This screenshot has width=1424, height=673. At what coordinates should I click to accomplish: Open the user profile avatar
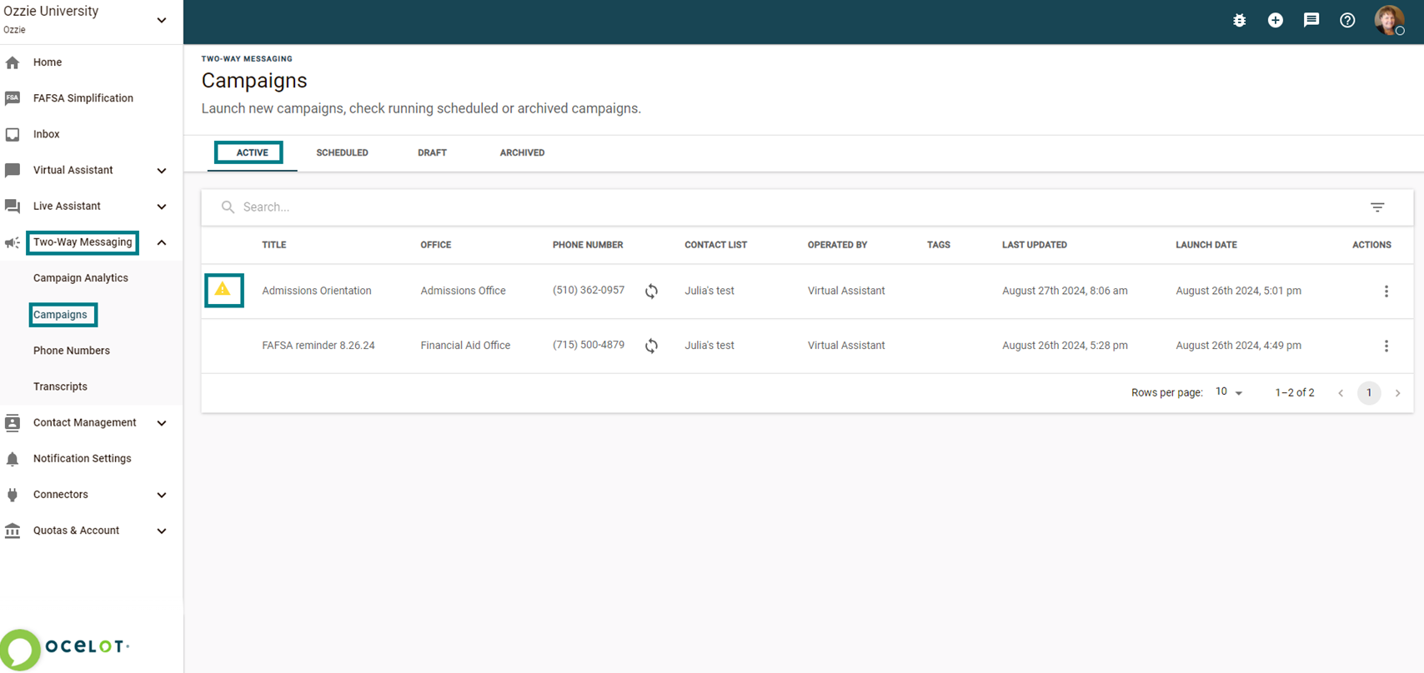pyautogui.click(x=1389, y=20)
